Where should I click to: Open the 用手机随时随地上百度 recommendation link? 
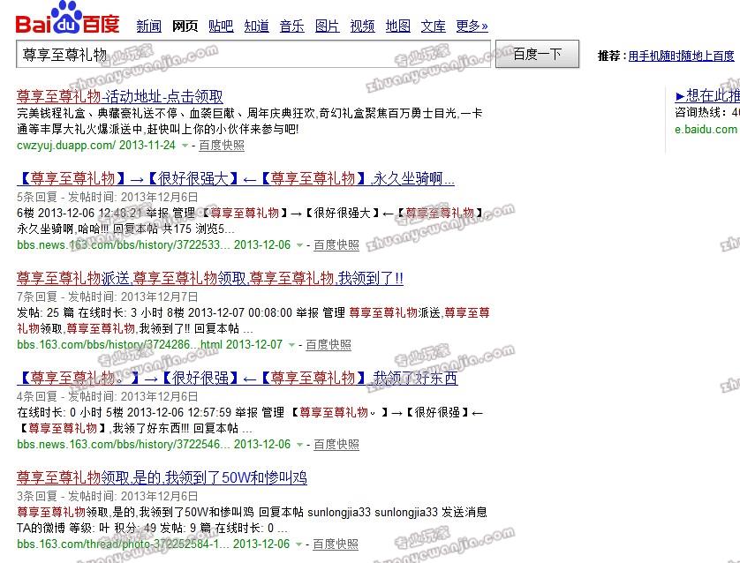(x=681, y=56)
